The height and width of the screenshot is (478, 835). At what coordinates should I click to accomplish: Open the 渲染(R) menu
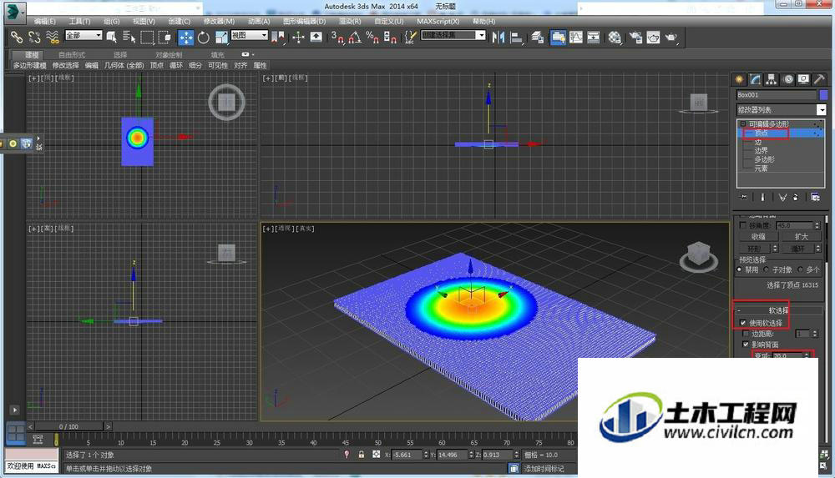click(x=350, y=22)
